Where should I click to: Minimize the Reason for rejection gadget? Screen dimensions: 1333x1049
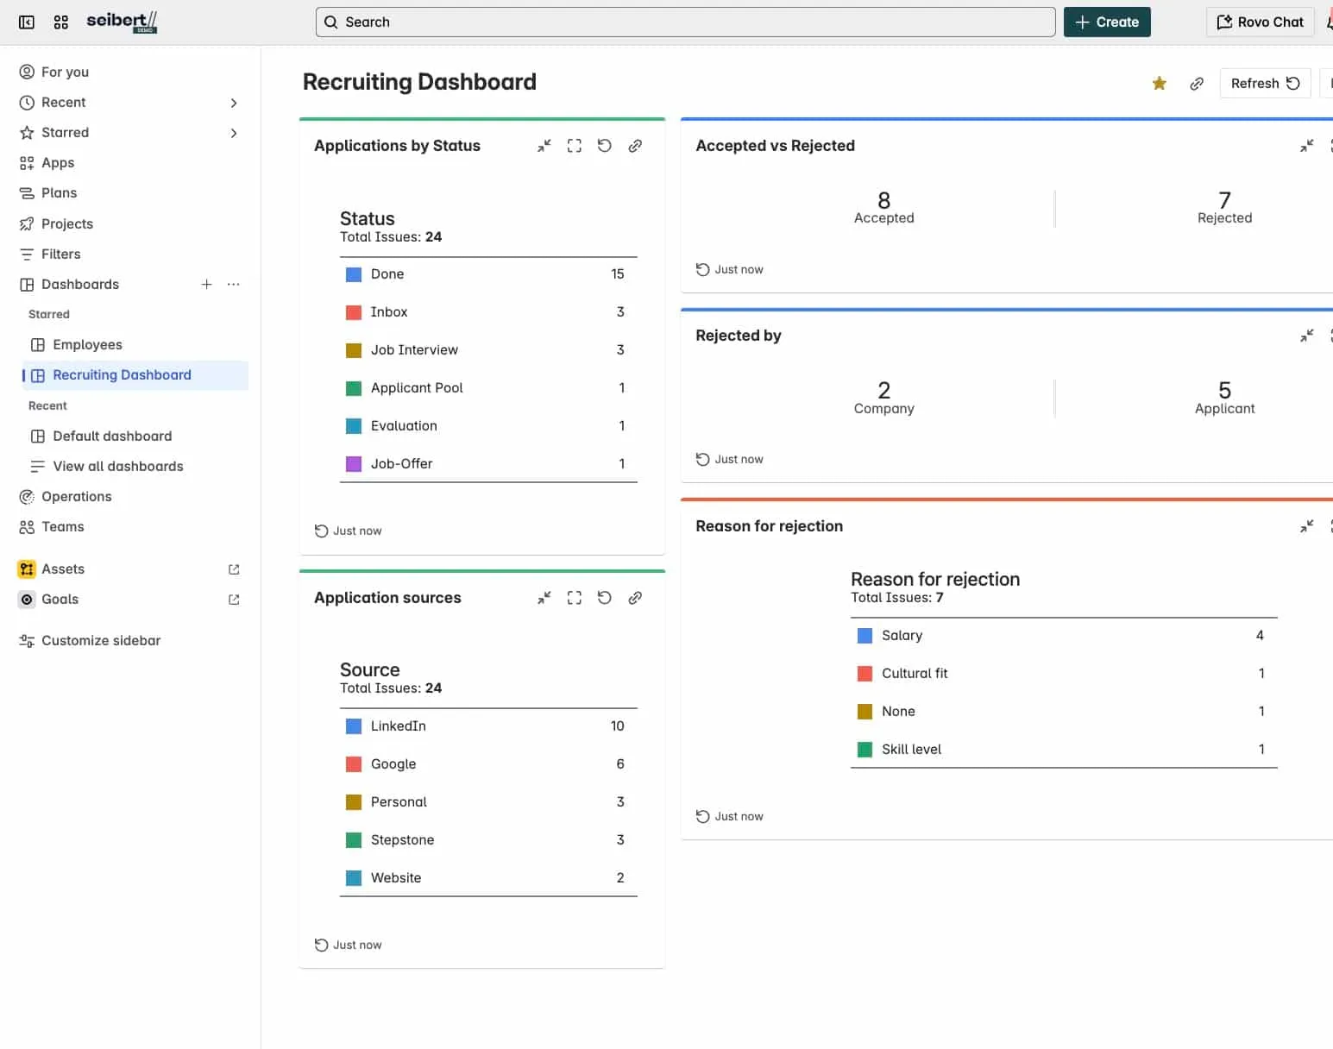pos(1306,526)
